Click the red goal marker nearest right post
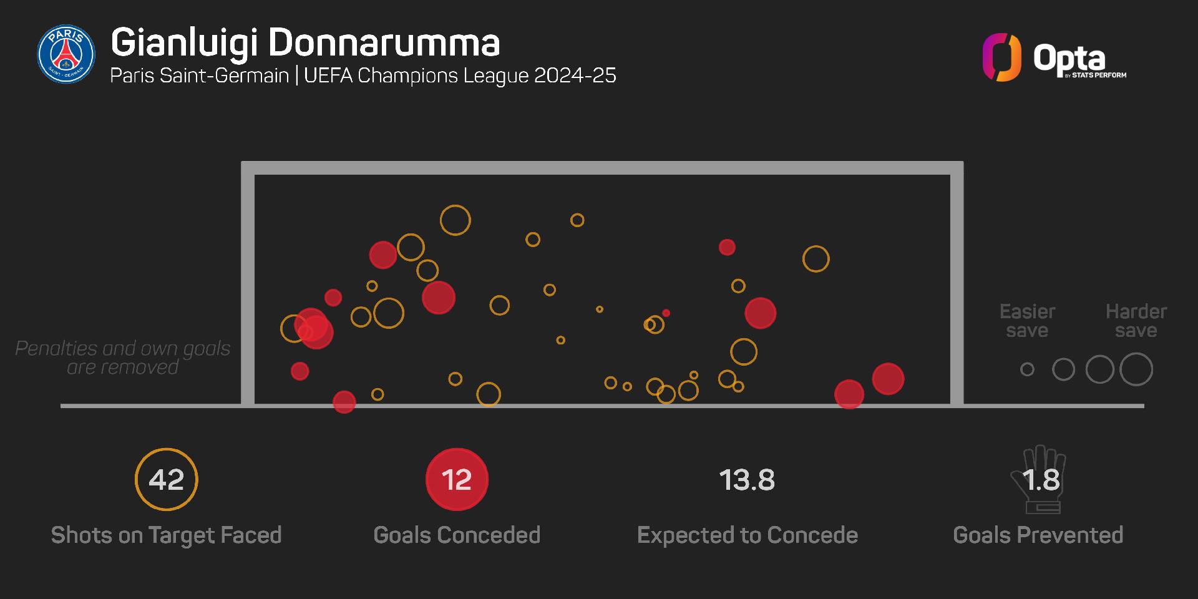Image resolution: width=1198 pixels, height=599 pixels. pos(888,379)
